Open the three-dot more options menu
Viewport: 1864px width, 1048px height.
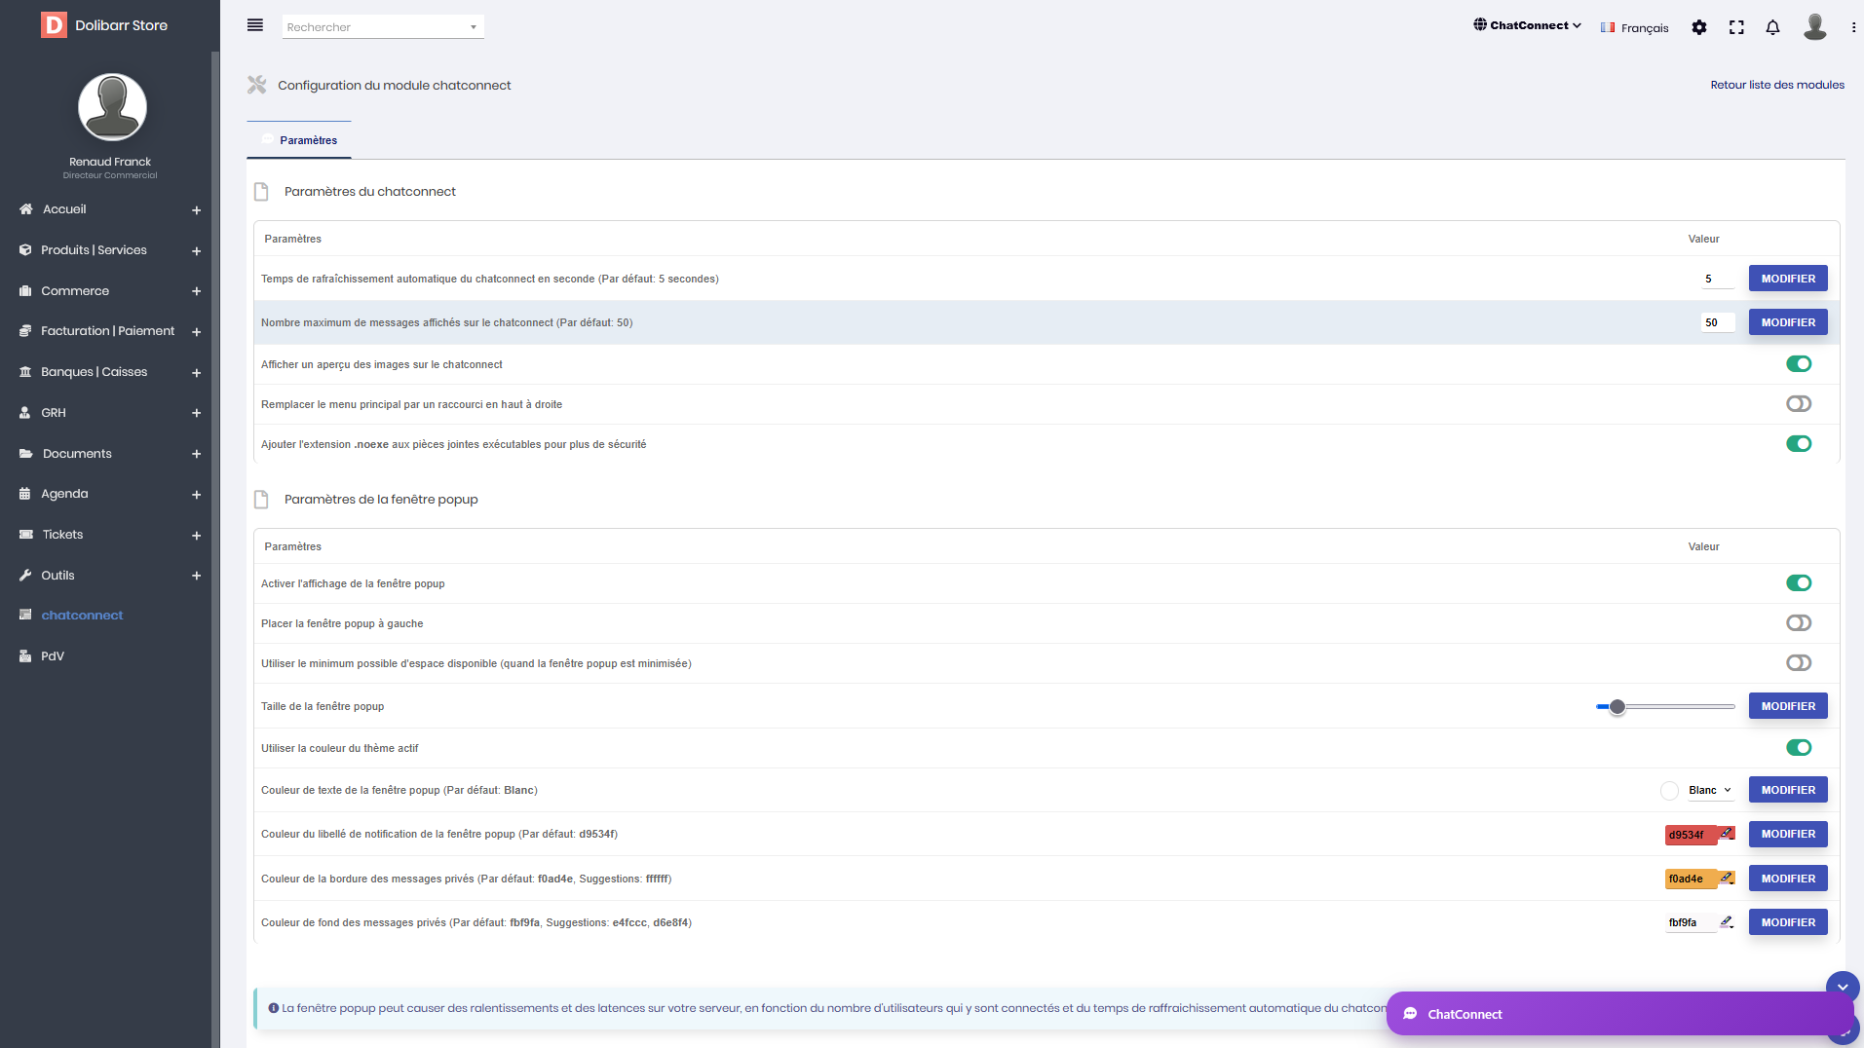(1853, 27)
